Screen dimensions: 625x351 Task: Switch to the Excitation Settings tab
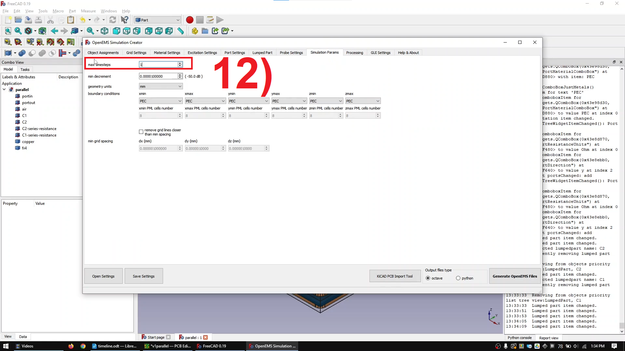pyautogui.click(x=202, y=52)
